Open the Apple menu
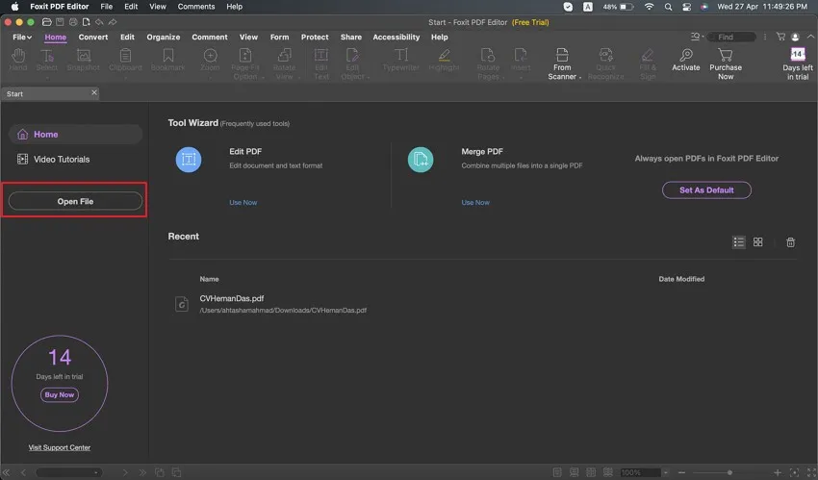 [14, 7]
